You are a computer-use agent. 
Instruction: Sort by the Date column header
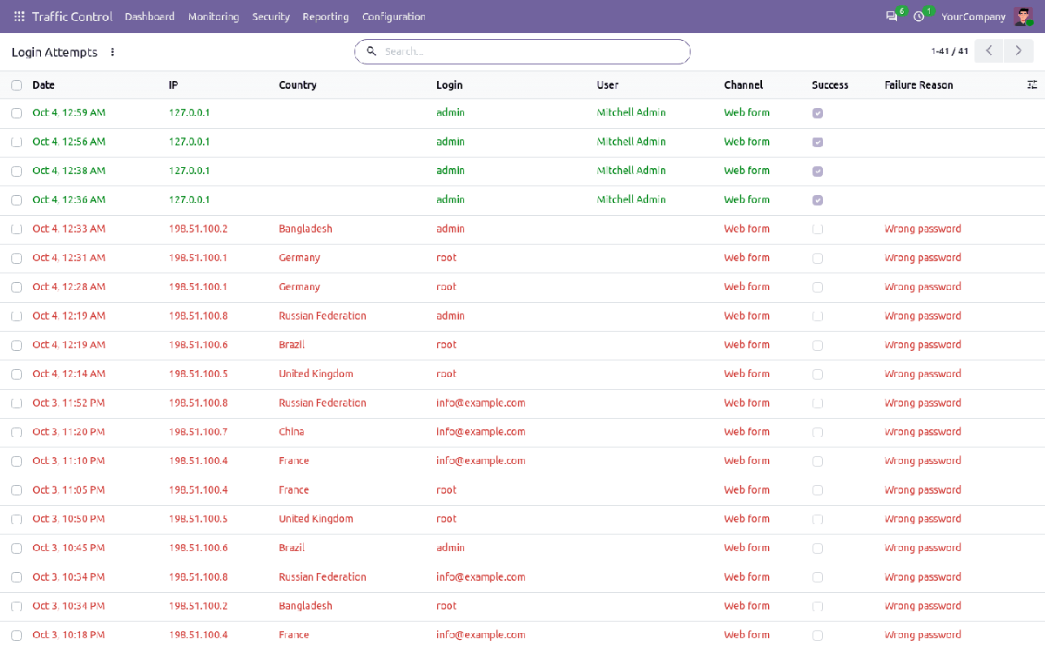(44, 85)
